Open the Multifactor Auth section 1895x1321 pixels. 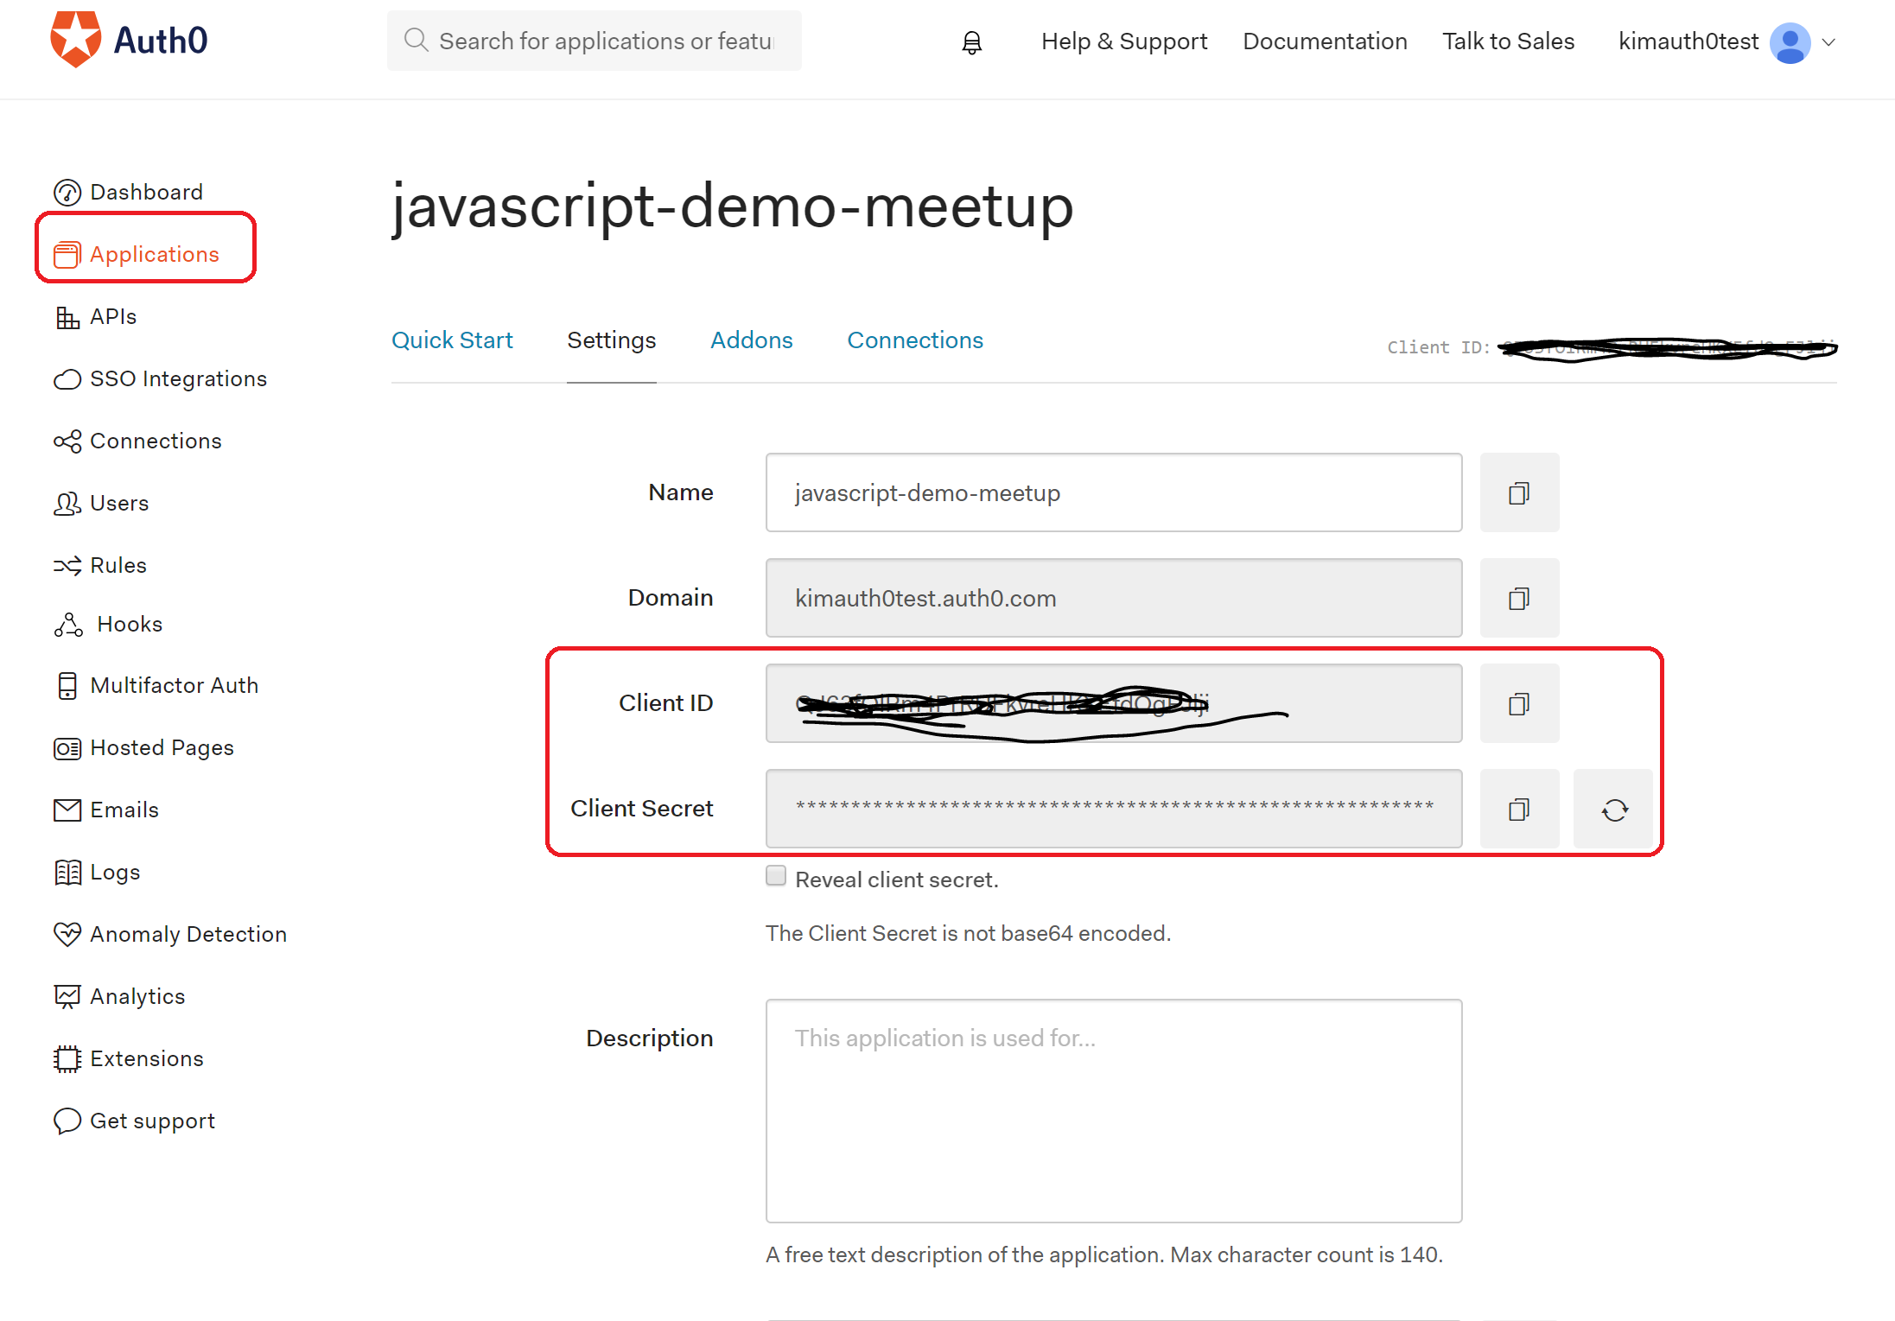(174, 685)
